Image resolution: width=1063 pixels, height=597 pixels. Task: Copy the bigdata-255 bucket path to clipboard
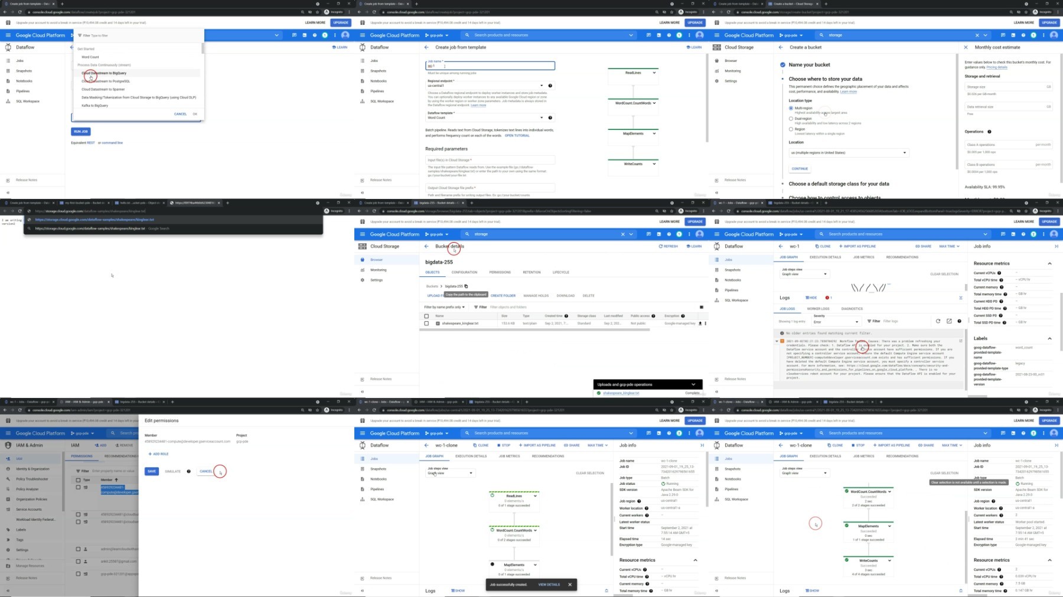pyautogui.click(x=466, y=286)
